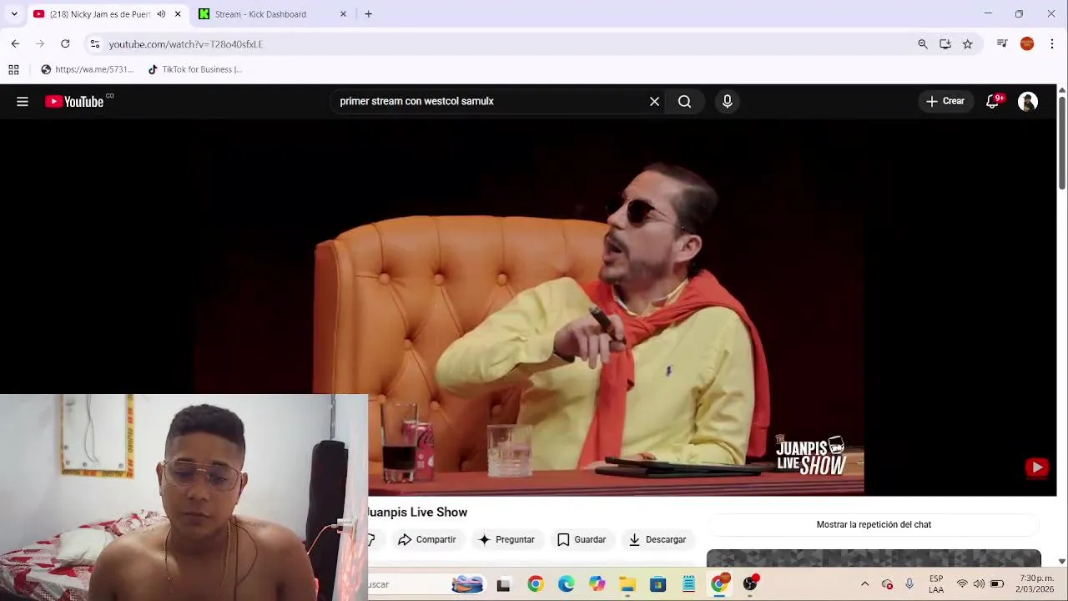Switch to active Chrome profile window in taskbar

pos(719,584)
